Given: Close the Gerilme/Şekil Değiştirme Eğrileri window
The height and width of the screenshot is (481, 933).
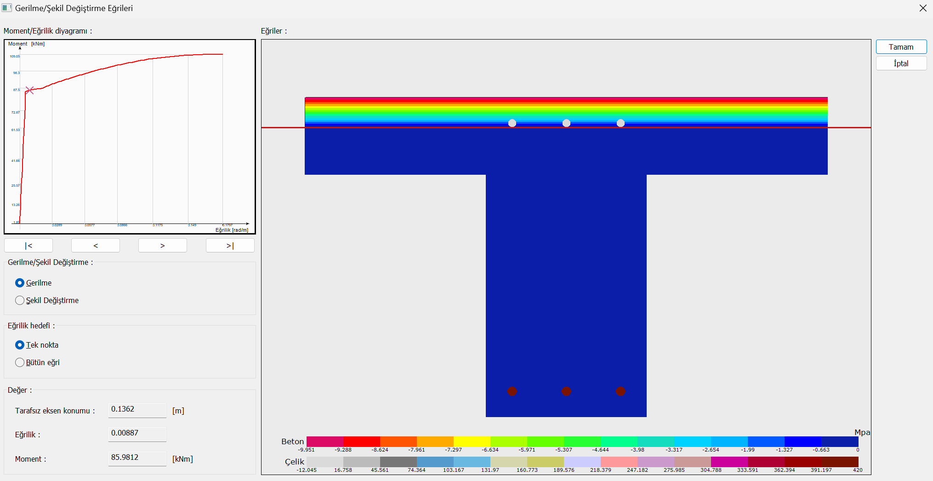Looking at the screenshot, I should [x=923, y=8].
